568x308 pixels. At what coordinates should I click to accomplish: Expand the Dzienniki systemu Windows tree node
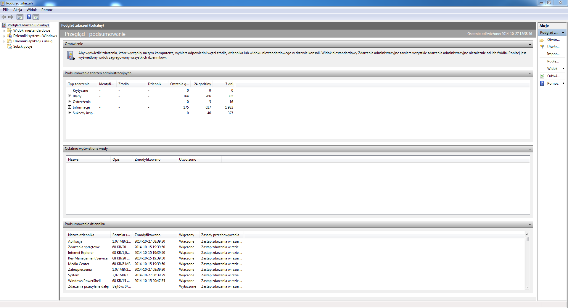(4, 36)
